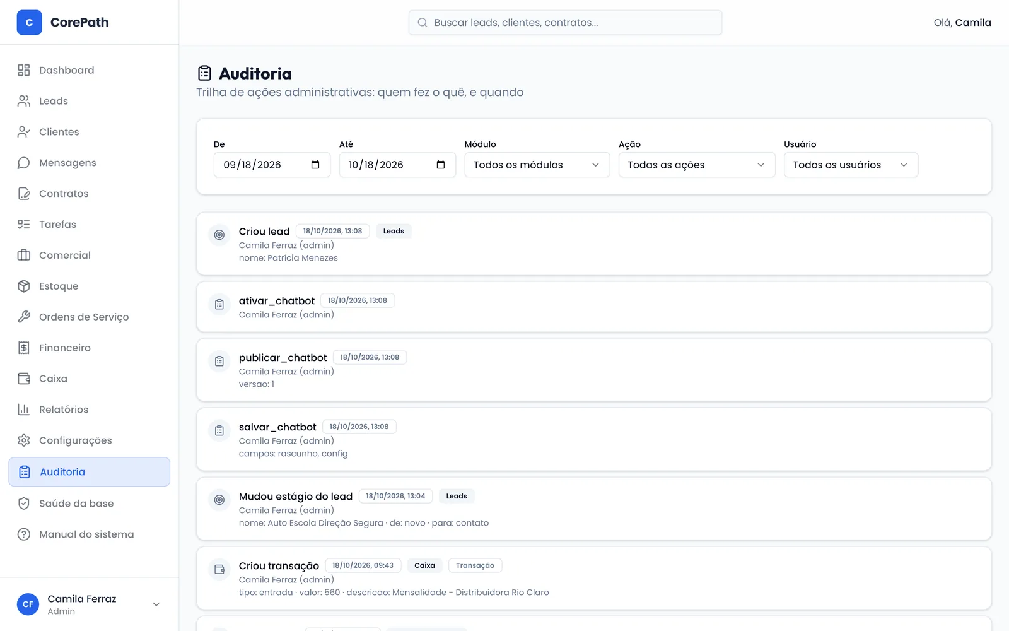The width and height of the screenshot is (1009, 631).
Task: Click the Até date field 10/18/2026
Action: 397,165
